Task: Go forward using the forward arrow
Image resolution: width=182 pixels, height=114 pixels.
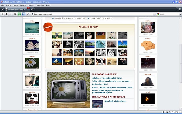Action: tap(11, 14)
